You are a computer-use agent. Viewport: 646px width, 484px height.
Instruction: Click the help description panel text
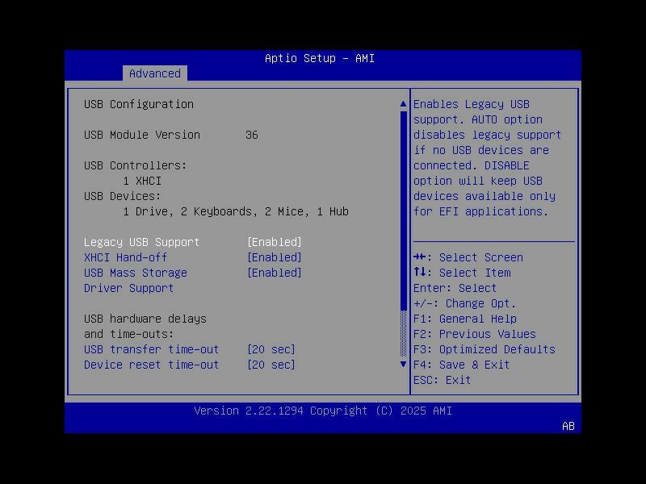click(x=491, y=157)
